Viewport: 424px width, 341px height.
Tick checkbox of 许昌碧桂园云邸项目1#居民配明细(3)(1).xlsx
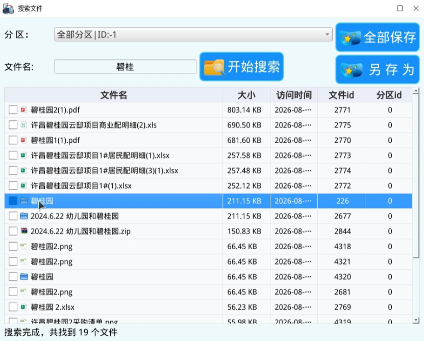click(x=13, y=170)
